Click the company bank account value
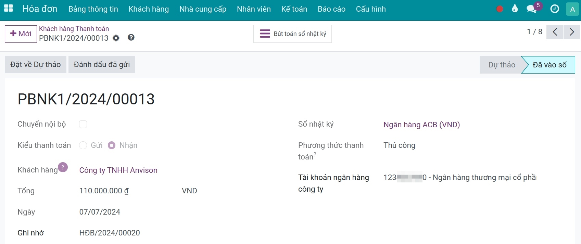This screenshot has height=244, width=581. (459, 177)
